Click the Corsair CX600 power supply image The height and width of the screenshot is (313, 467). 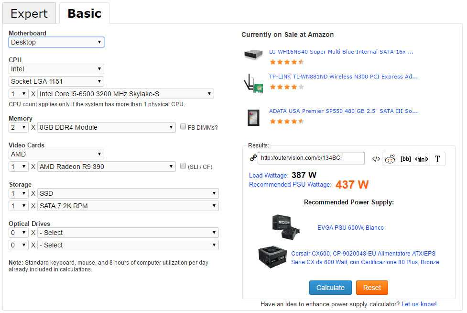click(x=272, y=257)
